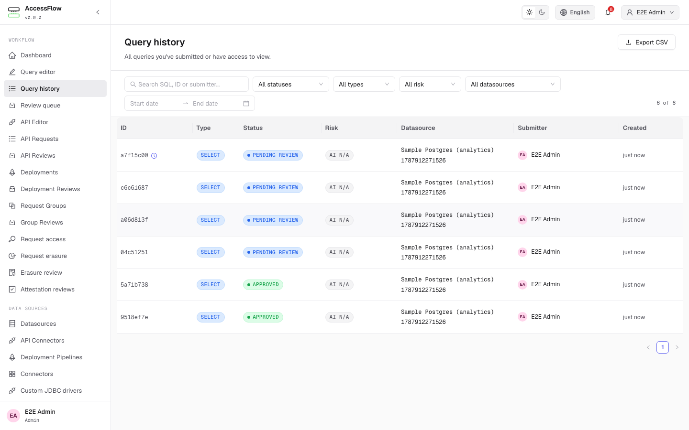Viewport: 689px width, 430px height.
Task: Click the E2E Admin profile at sidebar bottom
Action: coord(55,416)
